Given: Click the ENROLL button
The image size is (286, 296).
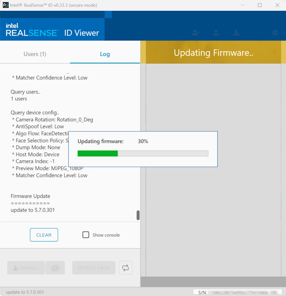Looking at the screenshot, I should click(x=26, y=268).
